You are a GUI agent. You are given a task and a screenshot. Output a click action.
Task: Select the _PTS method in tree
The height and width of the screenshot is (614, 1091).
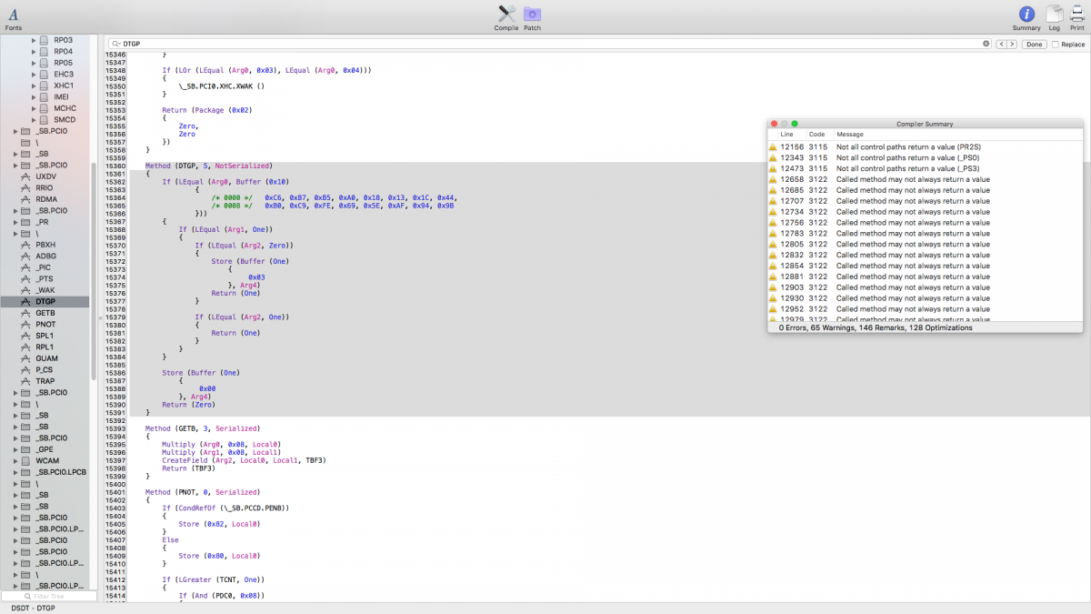pos(45,278)
